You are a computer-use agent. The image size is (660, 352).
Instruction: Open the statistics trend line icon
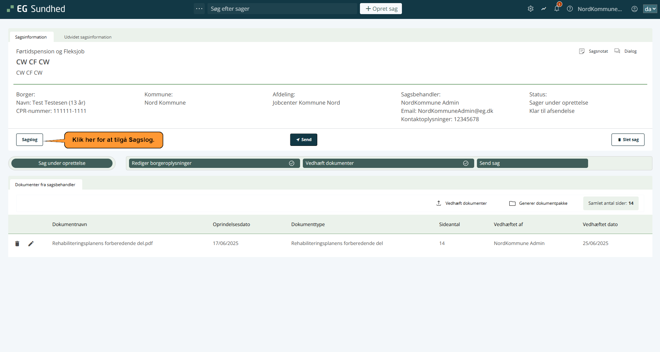click(543, 9)
